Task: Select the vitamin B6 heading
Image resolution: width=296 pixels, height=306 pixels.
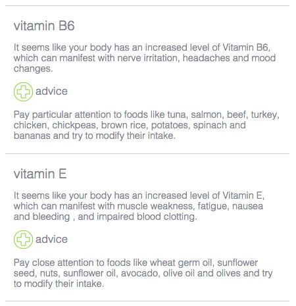Action: [44, 26]
